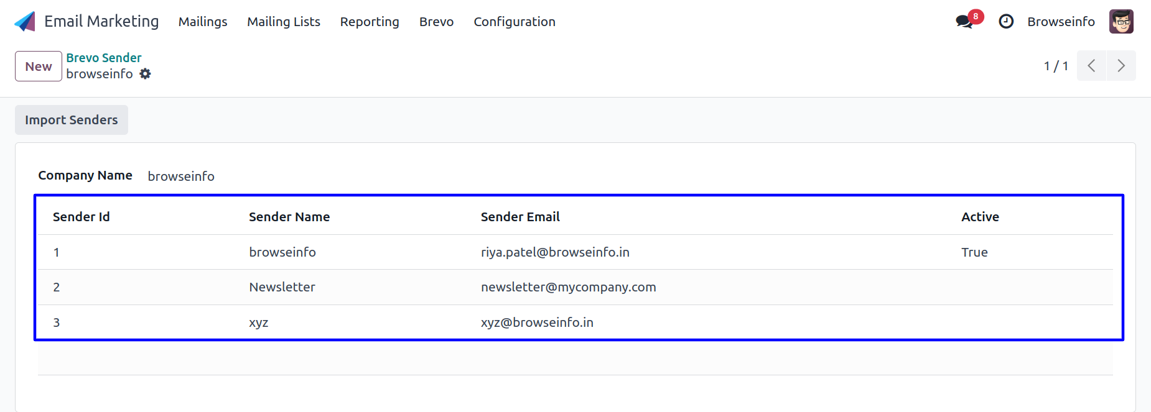1151x412 pixels.
Task: Click the newsletter@mycompany.com email cell
Action: (x=569, y=287)
